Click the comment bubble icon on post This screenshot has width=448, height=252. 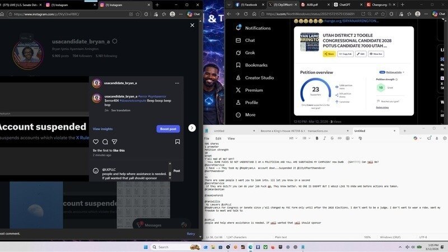105,142
